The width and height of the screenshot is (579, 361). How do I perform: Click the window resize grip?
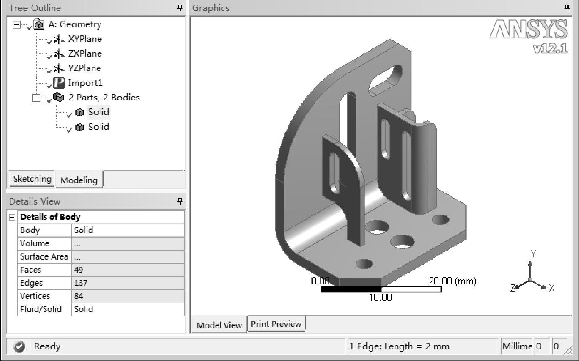pos(568,349)
